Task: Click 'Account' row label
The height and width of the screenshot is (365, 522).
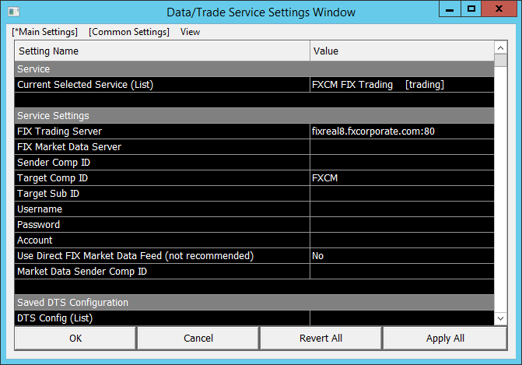Action: (35, 240)
